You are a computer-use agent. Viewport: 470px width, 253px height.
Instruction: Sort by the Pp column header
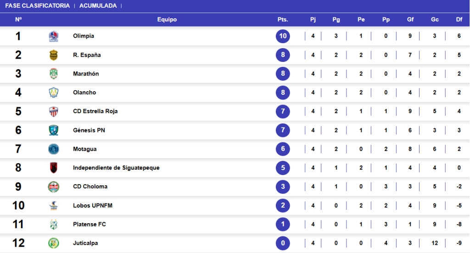pyautogui.click(x=386, y=19)
